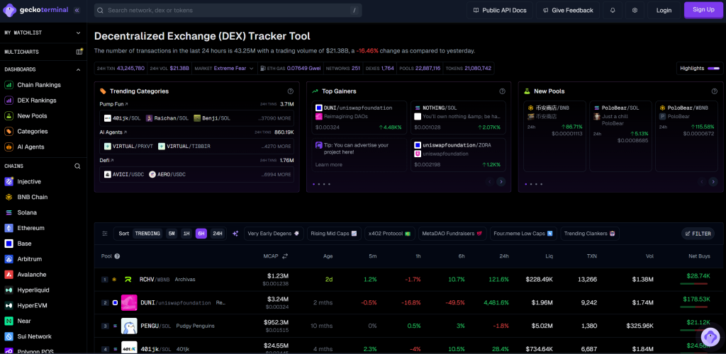The width and height of the screenshot is (726, 354).
Task: Click the search network or tokens field
Action: point(227,11)
